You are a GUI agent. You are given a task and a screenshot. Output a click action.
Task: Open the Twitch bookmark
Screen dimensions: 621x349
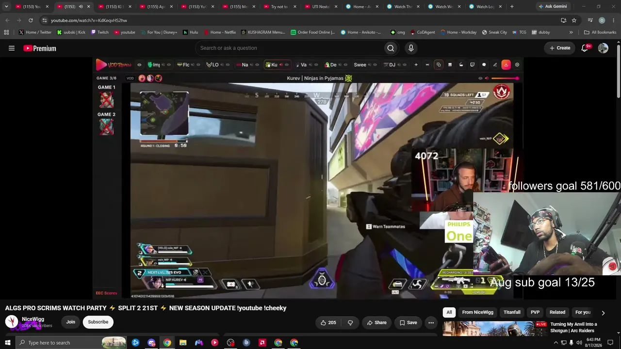tap(100, 32)
